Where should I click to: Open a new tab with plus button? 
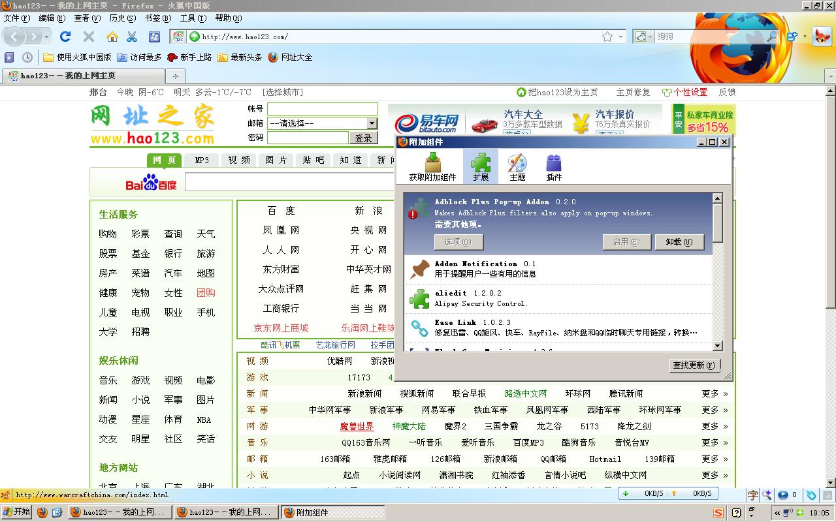coord(174,76)
